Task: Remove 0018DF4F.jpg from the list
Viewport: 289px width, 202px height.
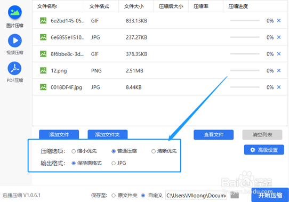Action: (279, 87)
